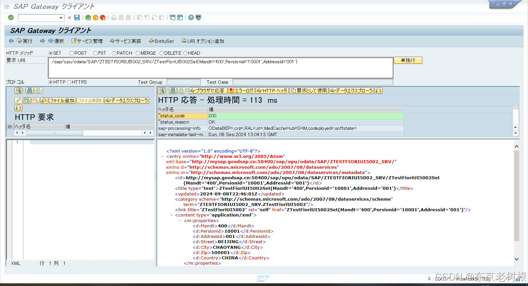Collapse command field with double chevron

[69, 17]
